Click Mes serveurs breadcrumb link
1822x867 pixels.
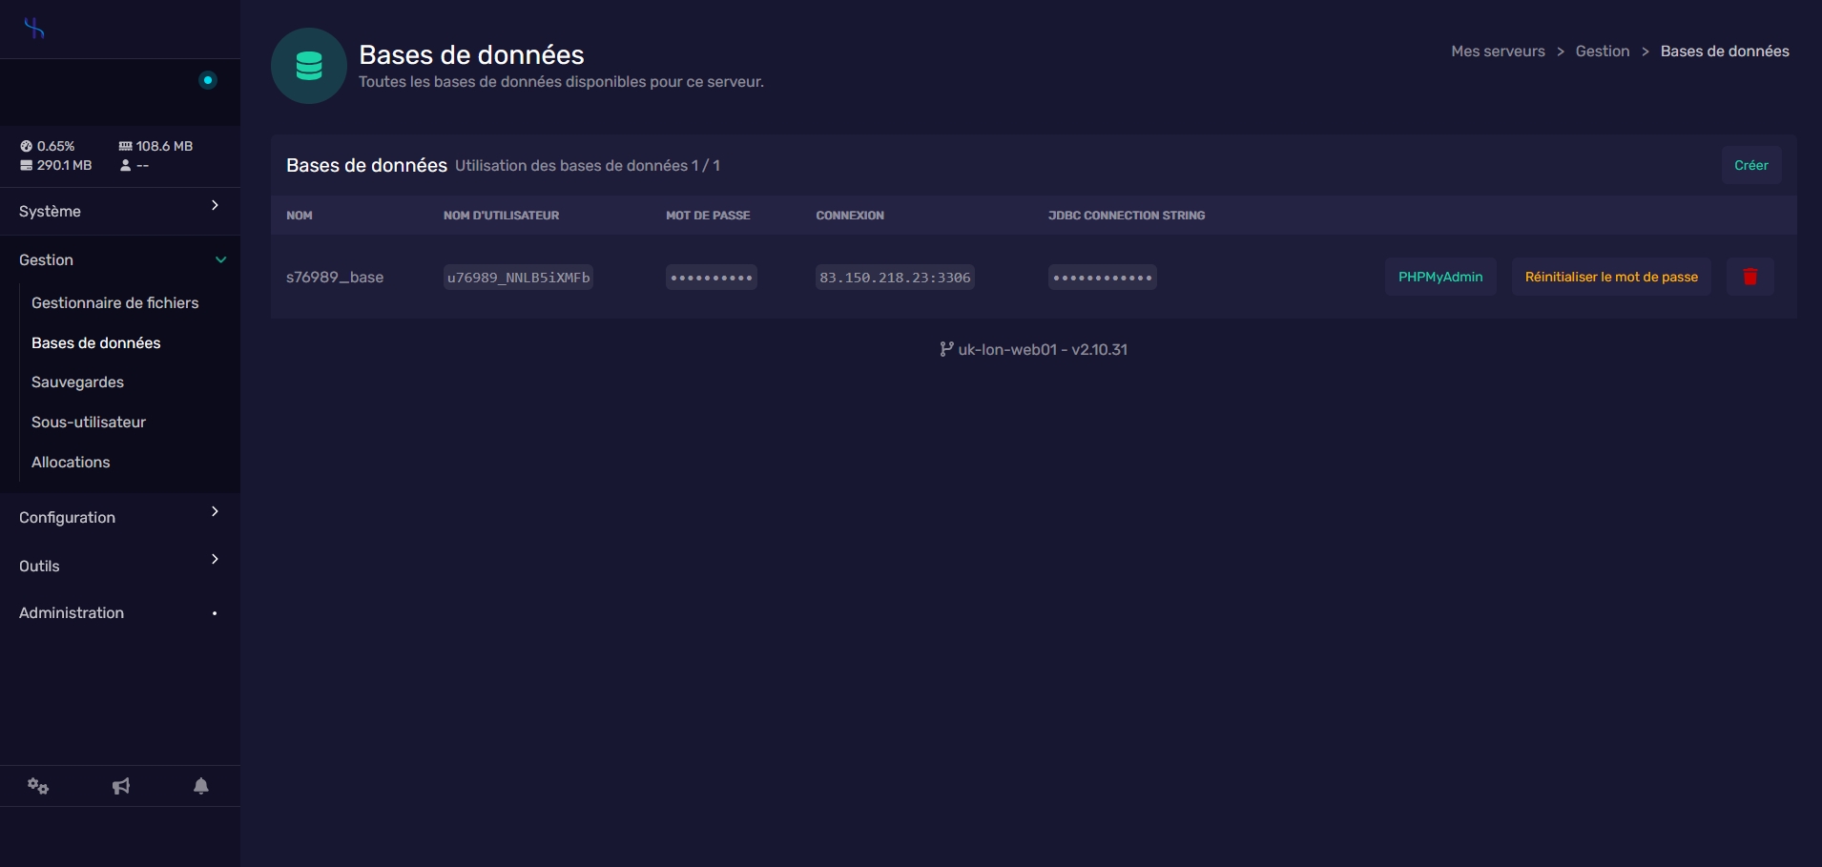point(1498,52)
